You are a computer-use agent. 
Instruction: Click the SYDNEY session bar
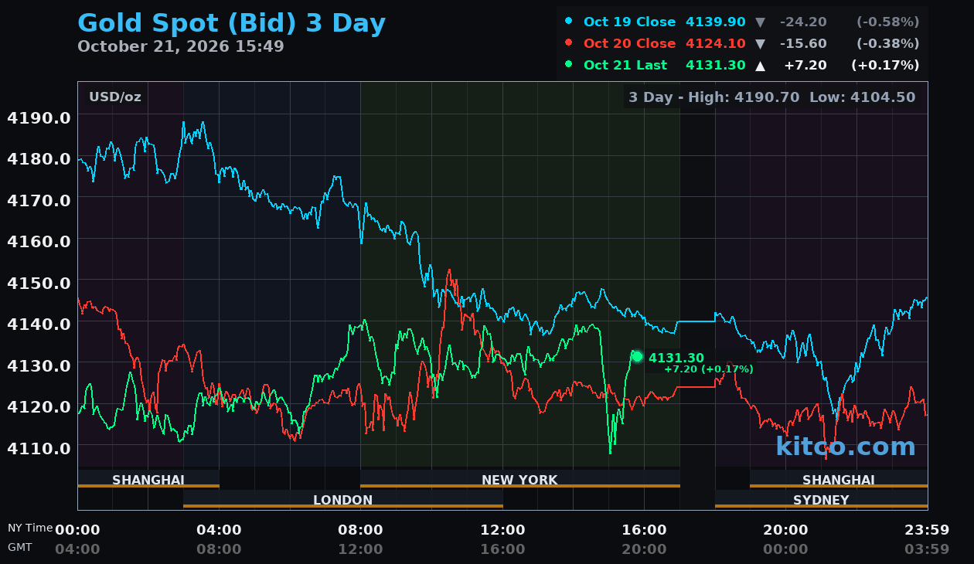(821, 499)
